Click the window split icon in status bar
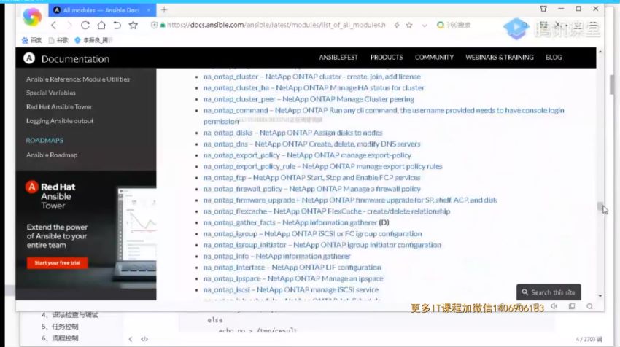Viewport: 620px width, 347px height. pyautogui.click(x=572, y=306)
